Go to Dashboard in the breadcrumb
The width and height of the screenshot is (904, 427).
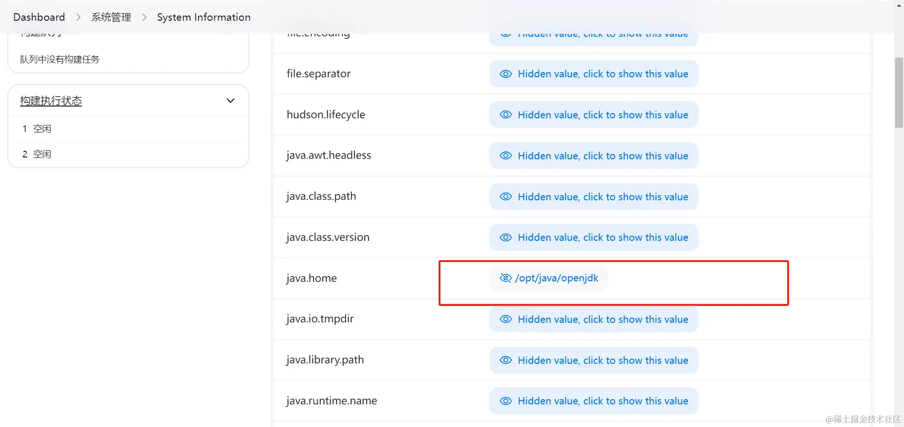click(39, 17)
